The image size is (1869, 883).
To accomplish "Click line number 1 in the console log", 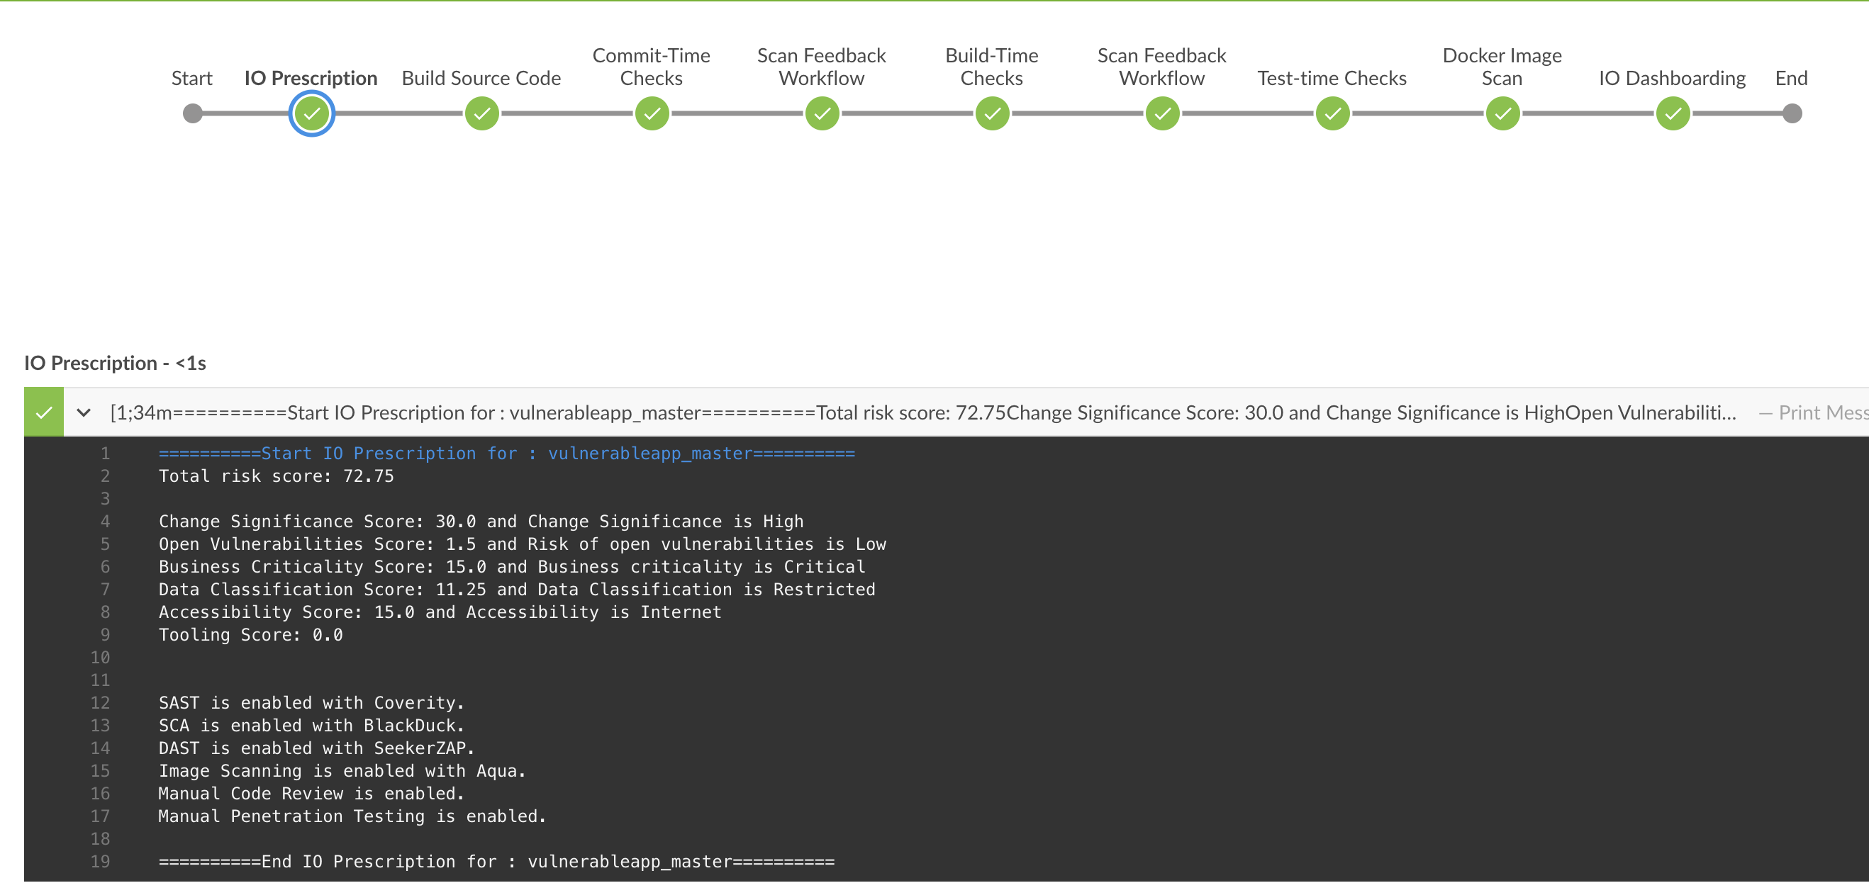I will point(104,453).
